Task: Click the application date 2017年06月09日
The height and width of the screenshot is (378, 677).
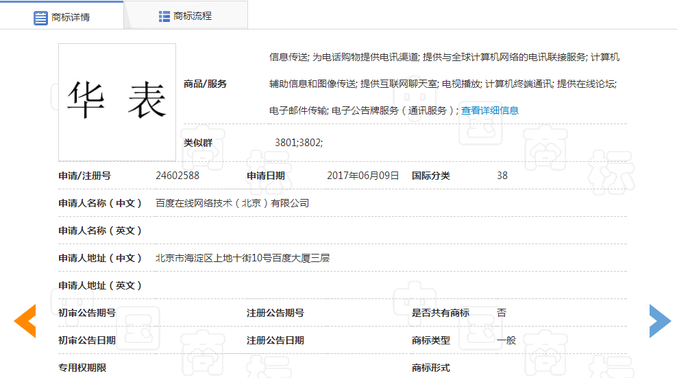Action: 362,176
